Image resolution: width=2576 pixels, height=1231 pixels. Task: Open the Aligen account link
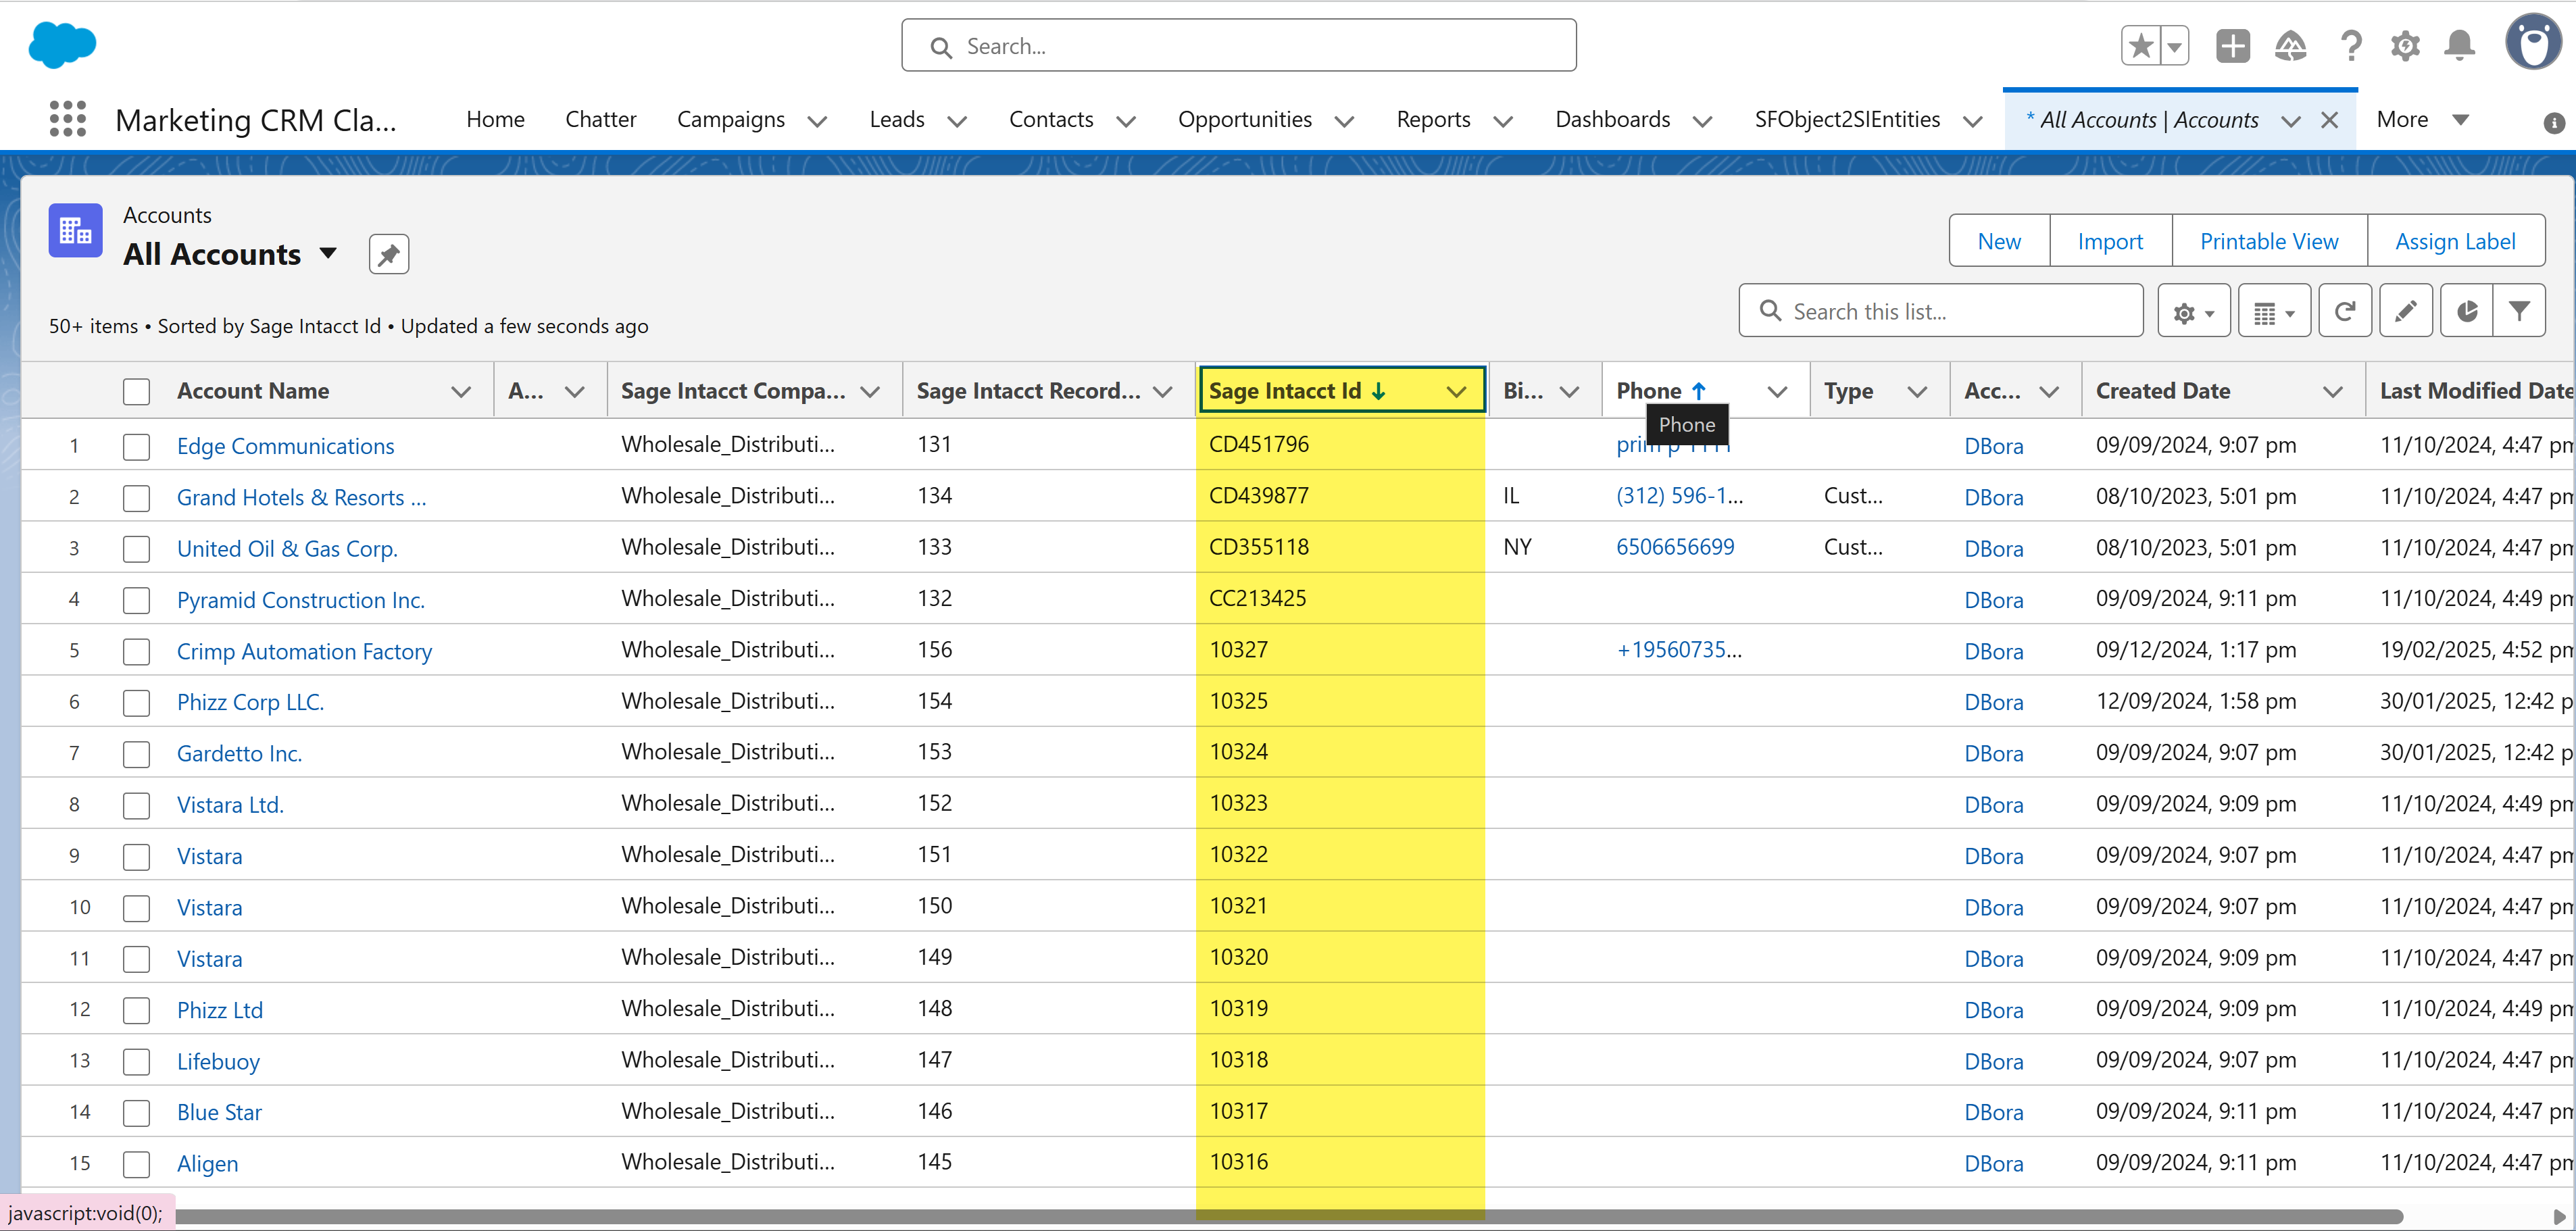pyautogui.click(x=207, y=1163)
